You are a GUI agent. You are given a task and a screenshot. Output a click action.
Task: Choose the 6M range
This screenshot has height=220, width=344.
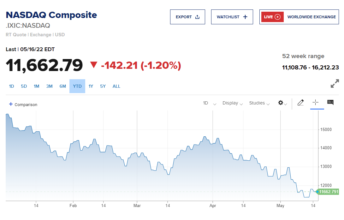tap(62, 86)
